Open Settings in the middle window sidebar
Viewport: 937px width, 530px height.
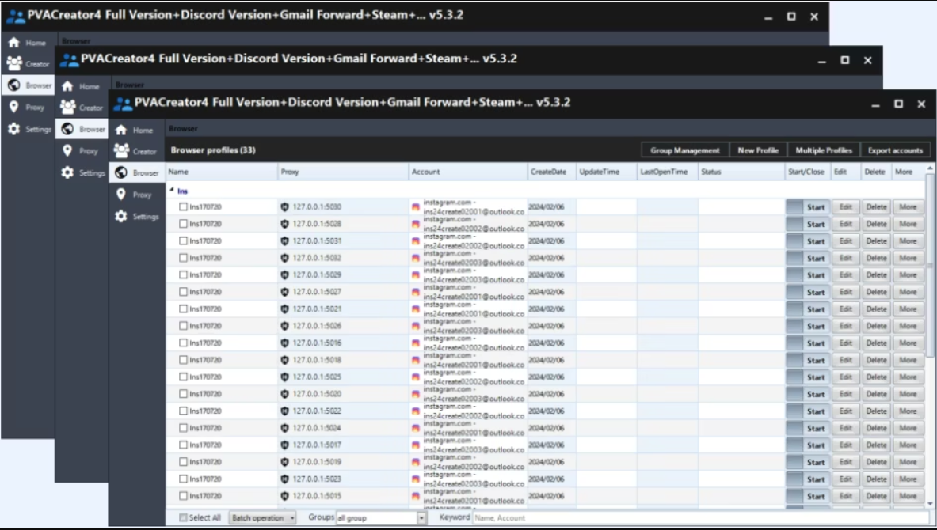[82, 172]
